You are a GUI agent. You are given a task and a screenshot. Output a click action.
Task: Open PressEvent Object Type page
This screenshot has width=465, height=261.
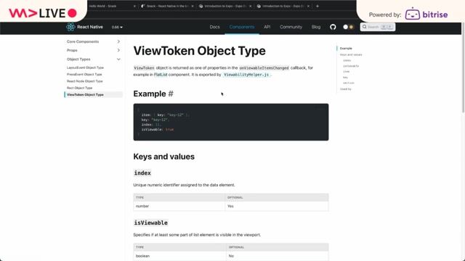coord(84,74)
